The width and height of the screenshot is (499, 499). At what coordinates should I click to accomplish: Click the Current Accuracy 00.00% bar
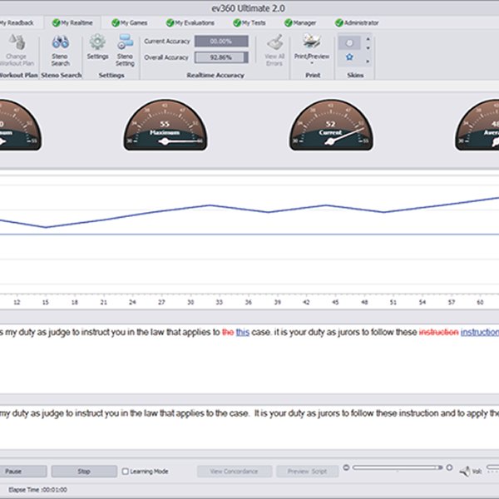coord(221,42)
